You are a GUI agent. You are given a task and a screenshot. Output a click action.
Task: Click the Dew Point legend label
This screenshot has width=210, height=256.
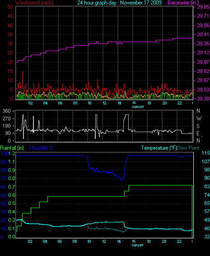pyautogui.click(x=188, y=148)
